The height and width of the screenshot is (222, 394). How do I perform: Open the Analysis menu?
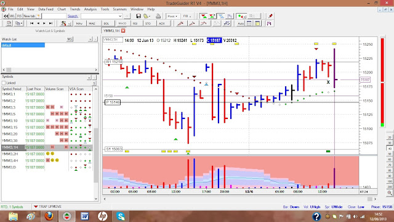(x=90, y=9)
